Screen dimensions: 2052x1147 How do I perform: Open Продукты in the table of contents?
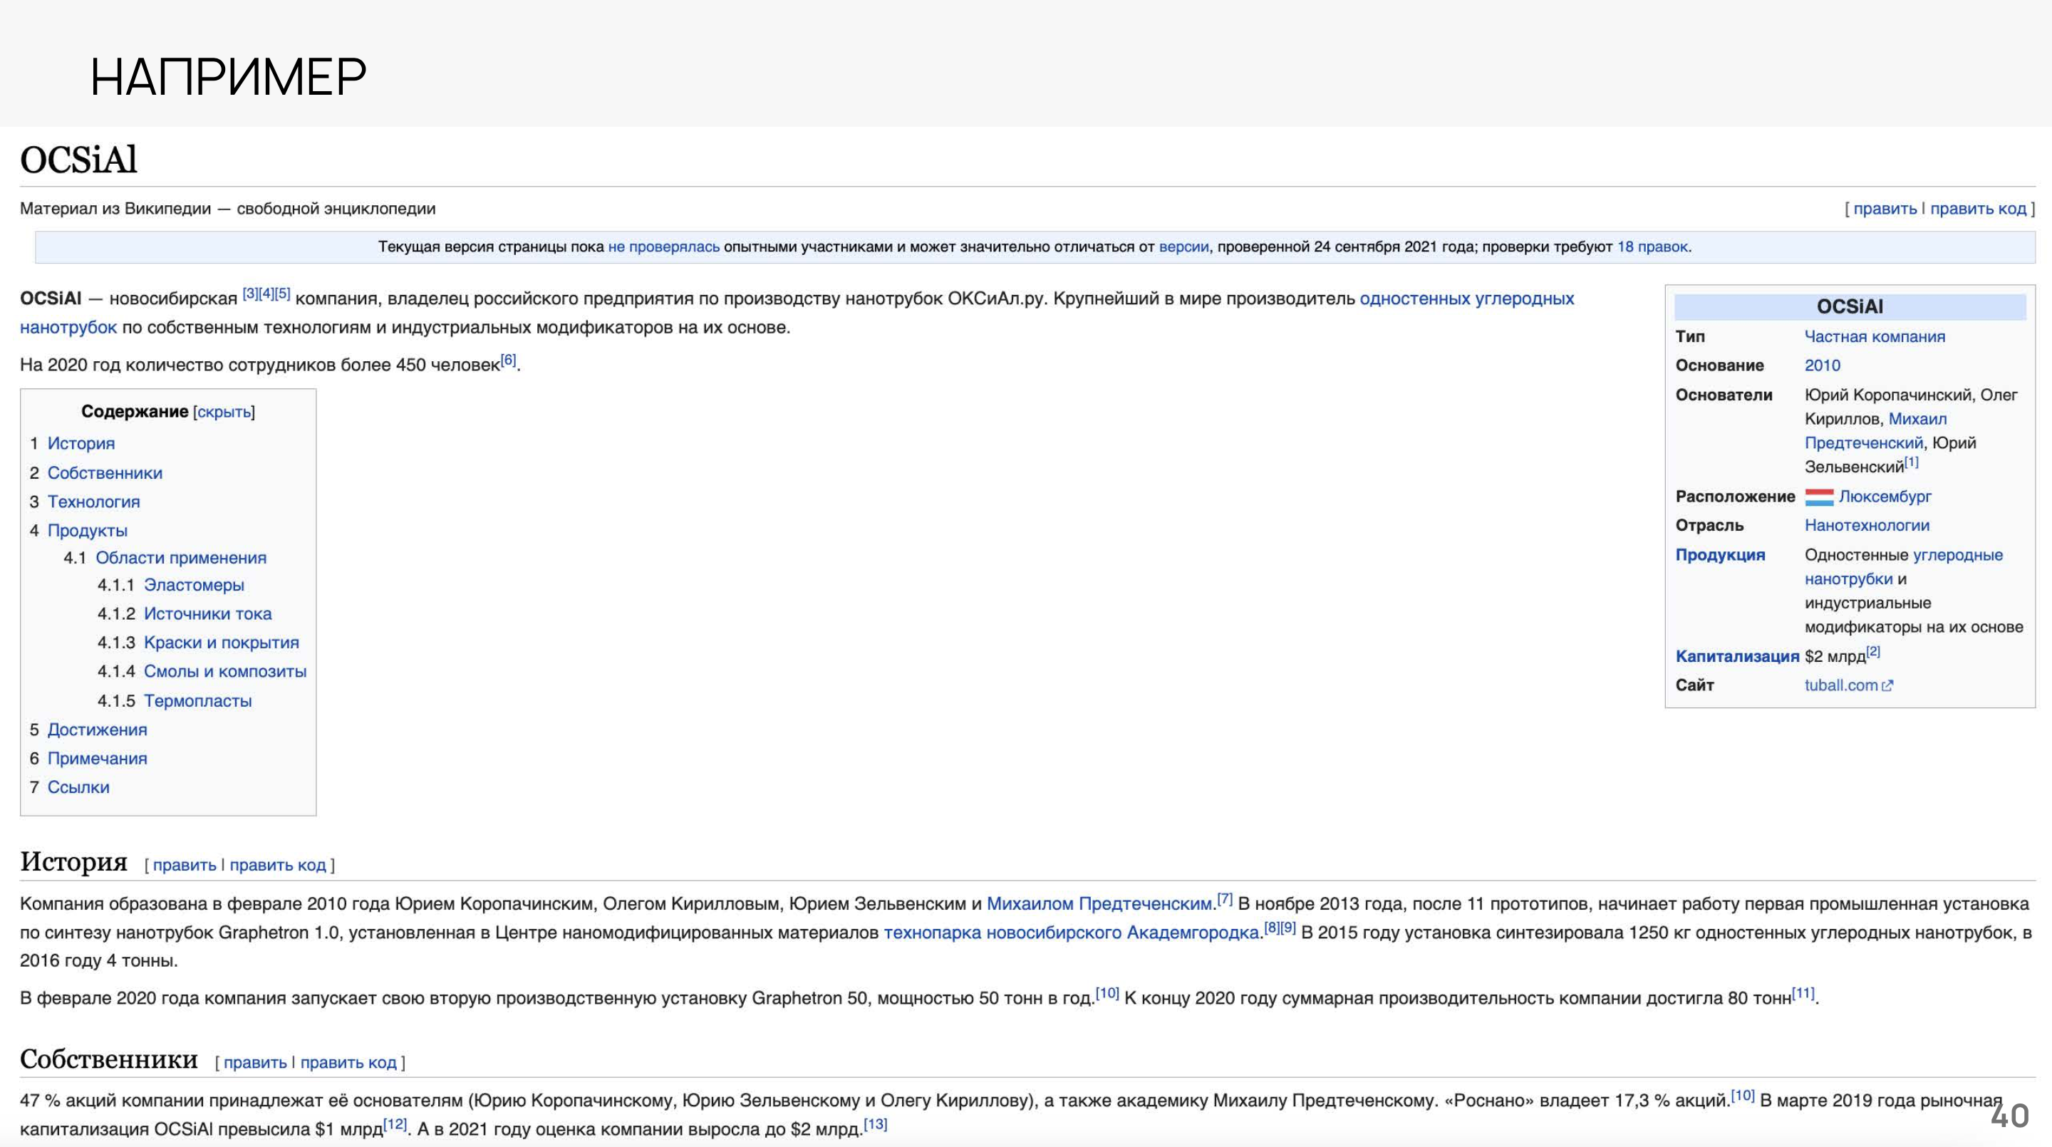click(88, 531)
